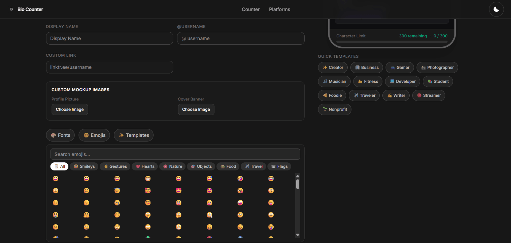The image size is (511, 243).
Task: Click the emoji list scroll-up arrow
Action: tap(298, 176)
